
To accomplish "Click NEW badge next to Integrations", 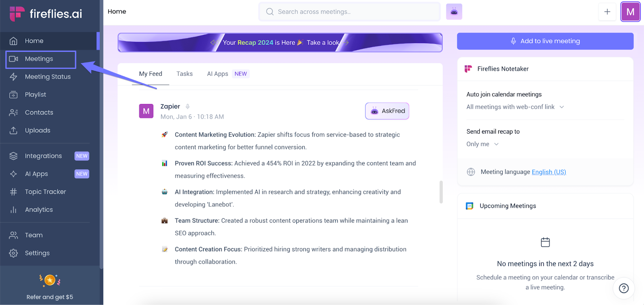I will 82,156.
